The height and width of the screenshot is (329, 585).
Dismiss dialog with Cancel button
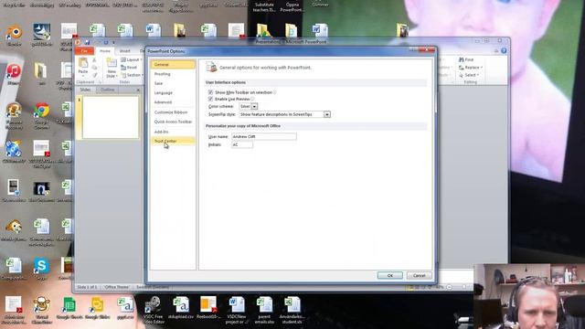[419, 275]
